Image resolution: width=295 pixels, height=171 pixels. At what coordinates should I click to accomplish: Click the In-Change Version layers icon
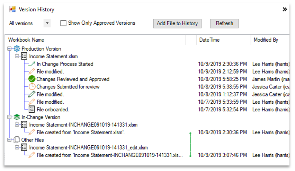click(x=17, y=117)
